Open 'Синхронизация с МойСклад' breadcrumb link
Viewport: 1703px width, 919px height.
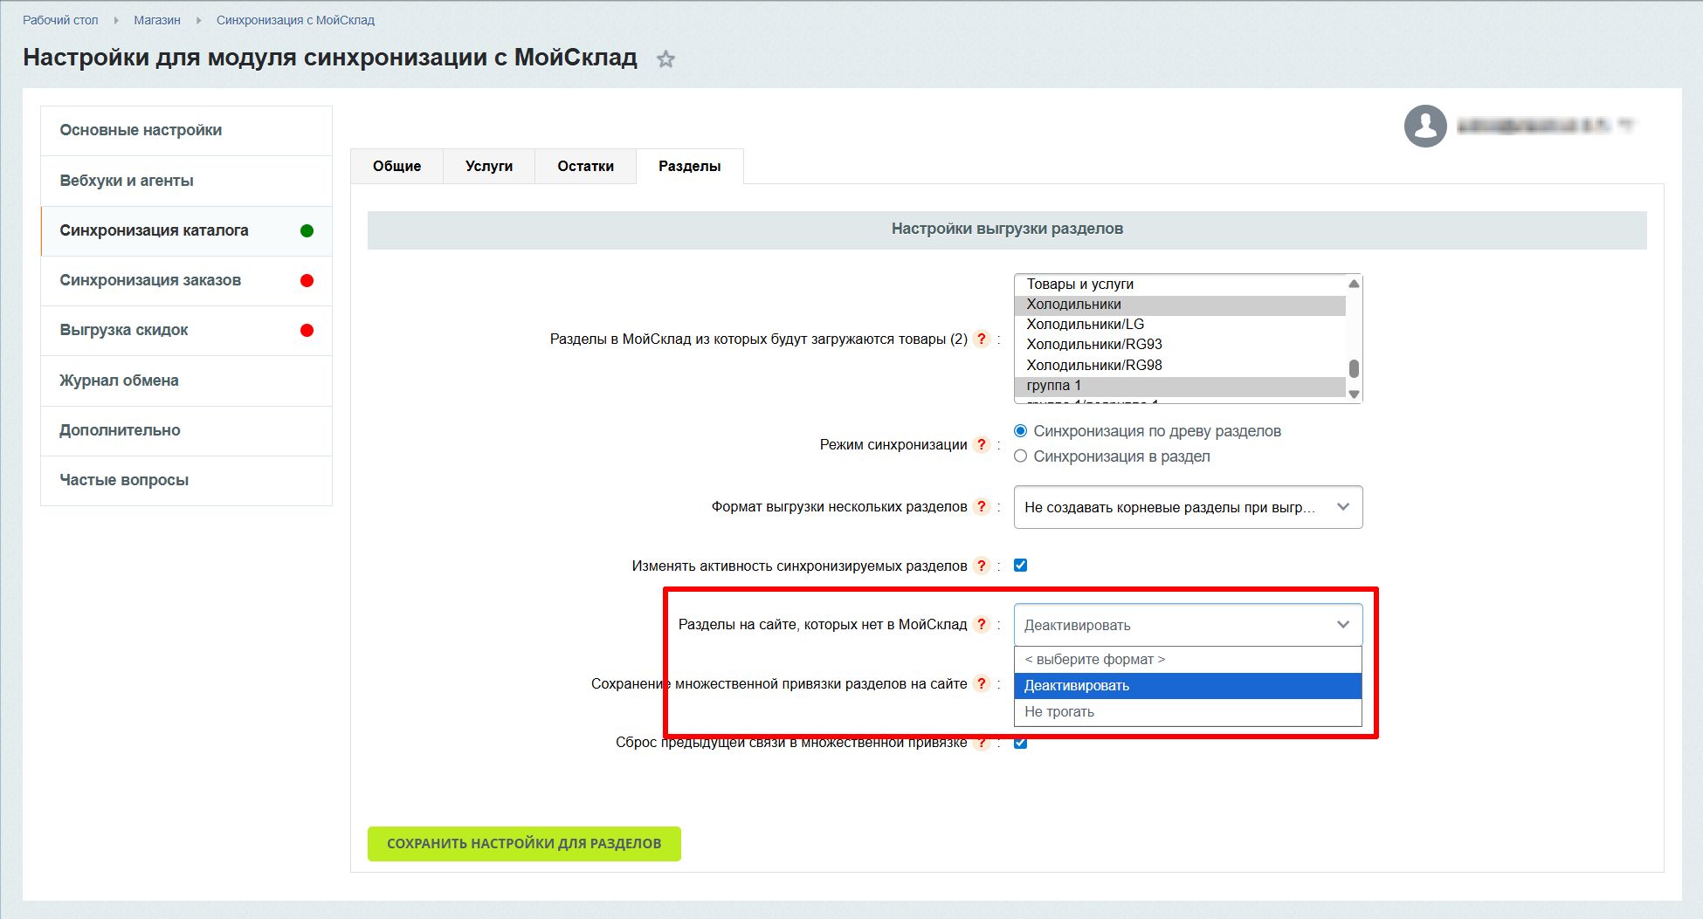coord(295,20)
